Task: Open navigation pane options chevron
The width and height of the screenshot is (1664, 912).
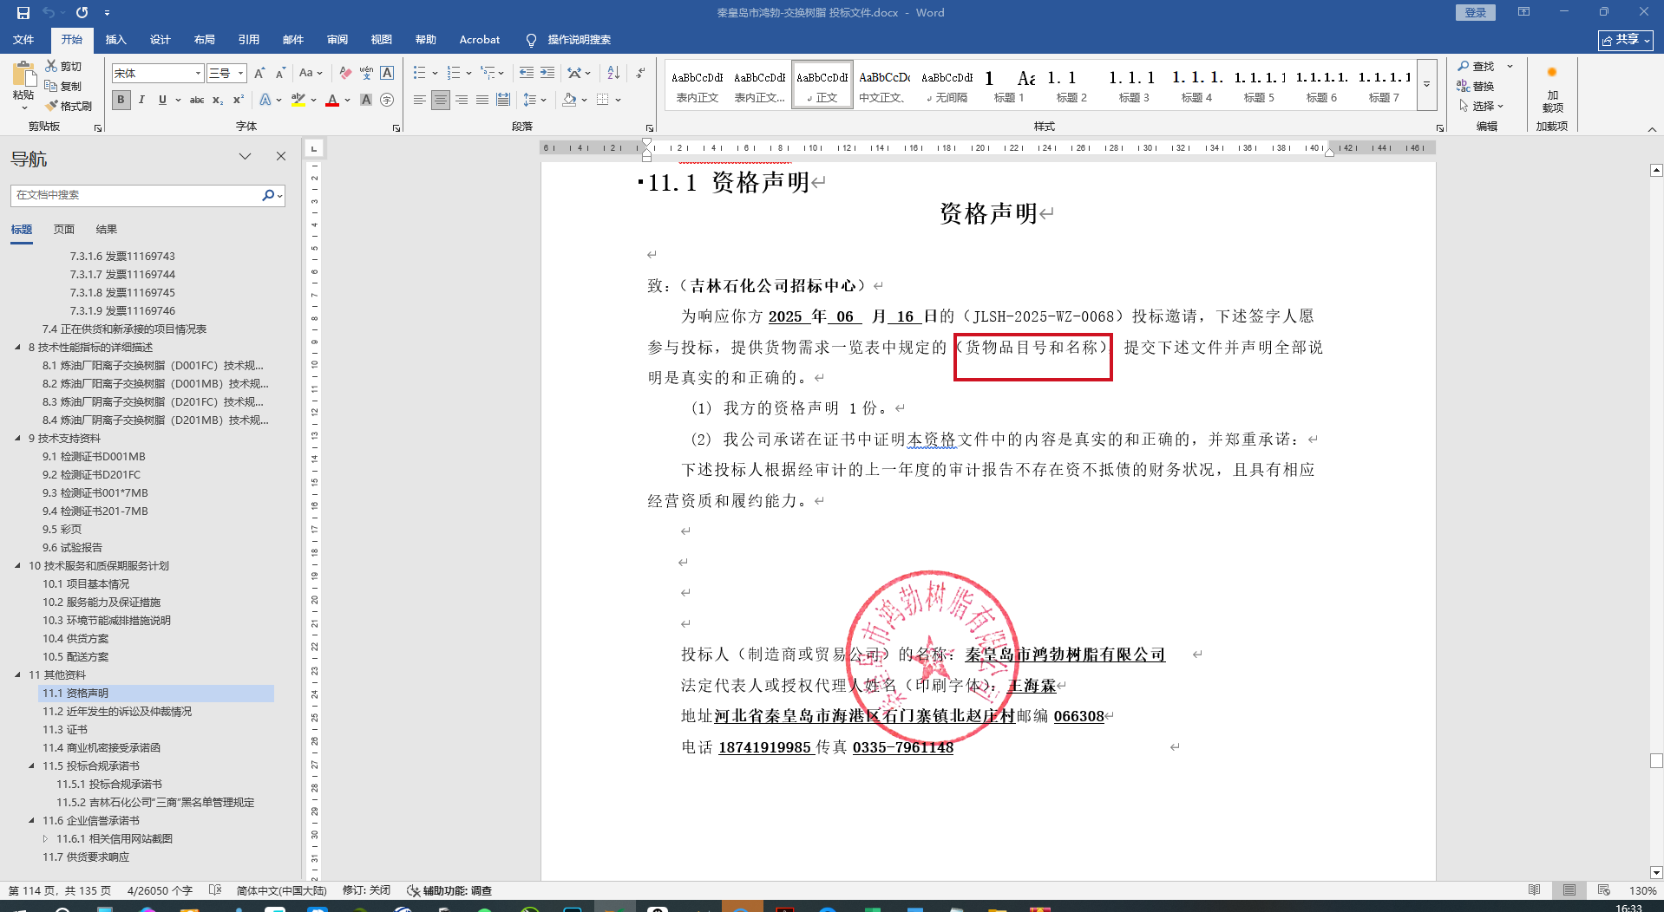Action: [x=246, y=157]
